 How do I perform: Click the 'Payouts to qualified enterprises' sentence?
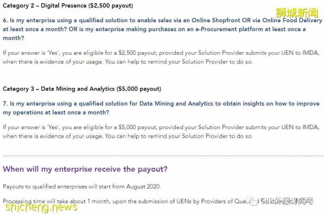click(82, 187)
